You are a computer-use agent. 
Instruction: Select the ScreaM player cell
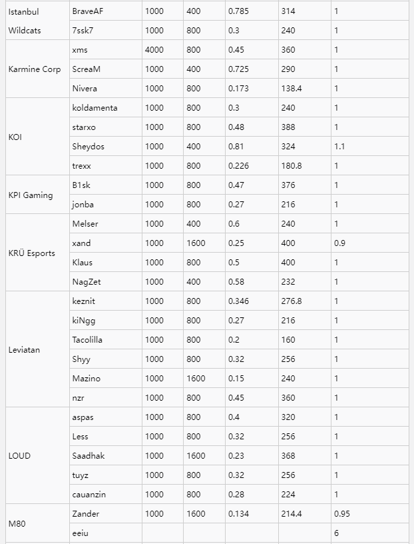85,69
